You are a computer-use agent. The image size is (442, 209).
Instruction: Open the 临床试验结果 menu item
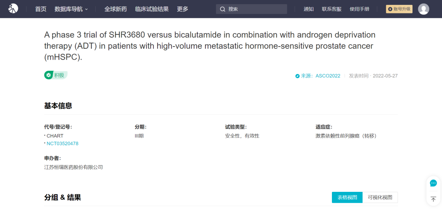point(152,9)
